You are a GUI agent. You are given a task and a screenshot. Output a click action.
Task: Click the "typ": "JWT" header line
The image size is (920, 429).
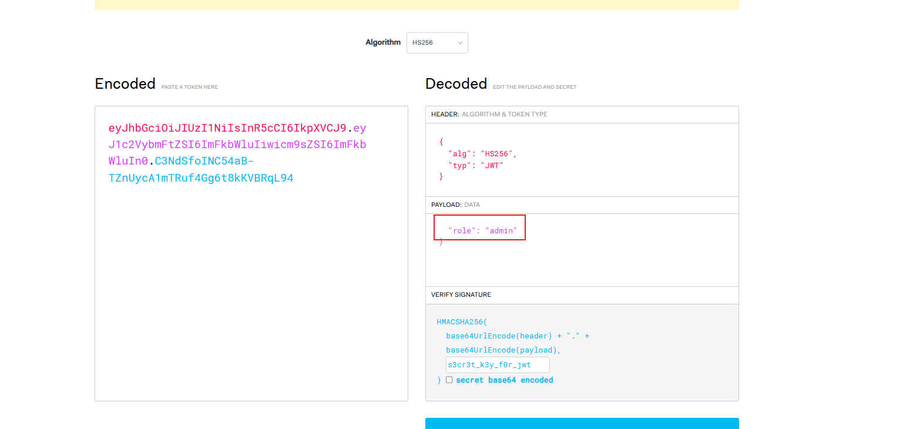click(x=476, y=165)
